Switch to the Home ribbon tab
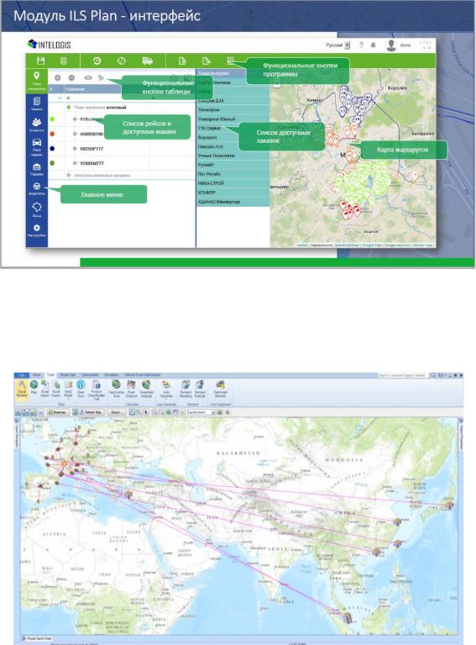 37,375
